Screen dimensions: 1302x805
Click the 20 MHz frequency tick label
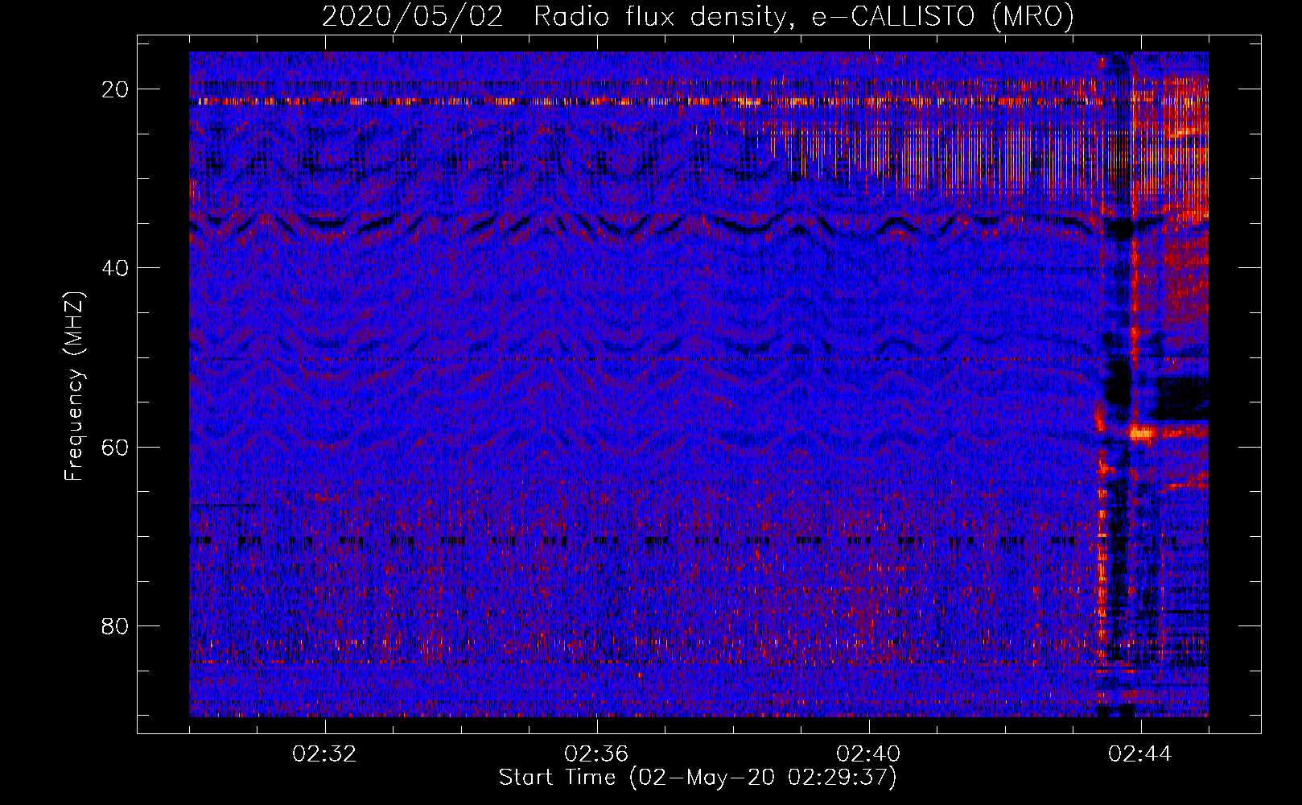coord(116,89)
